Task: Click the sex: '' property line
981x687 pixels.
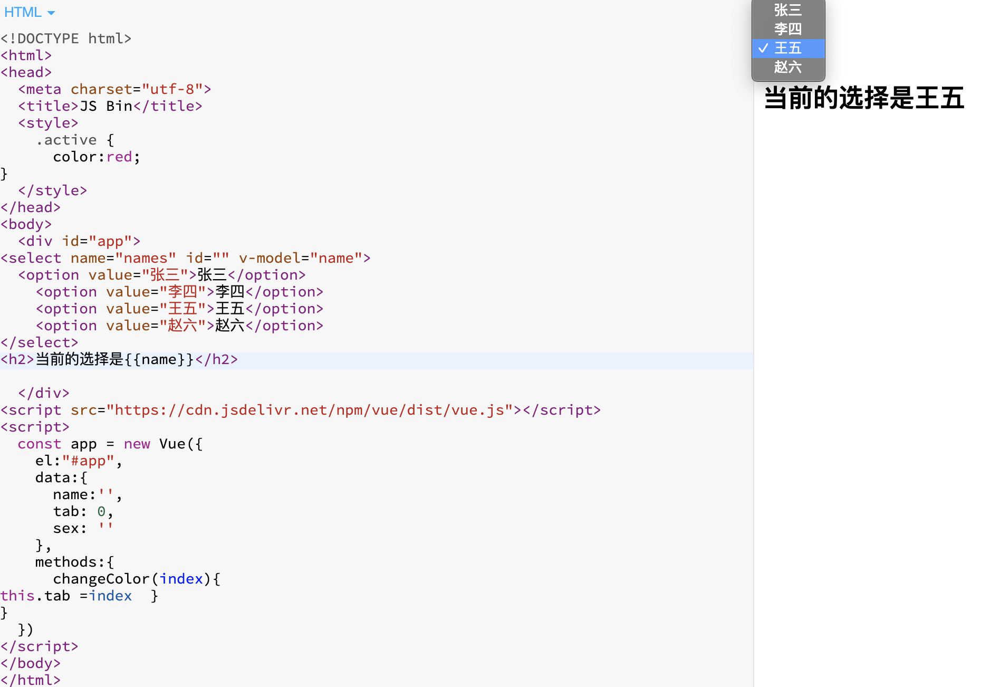Action: click(x=83, y=528)
